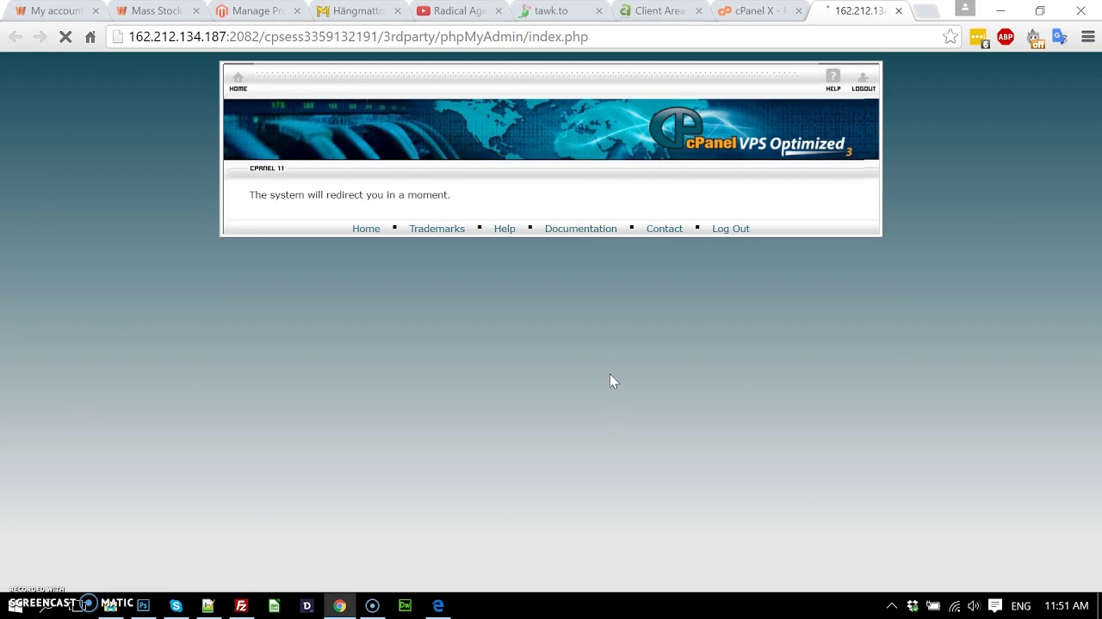Click the Trademarks footer link
Viewport: 1102px width, 619px height.
pos(436,229)
